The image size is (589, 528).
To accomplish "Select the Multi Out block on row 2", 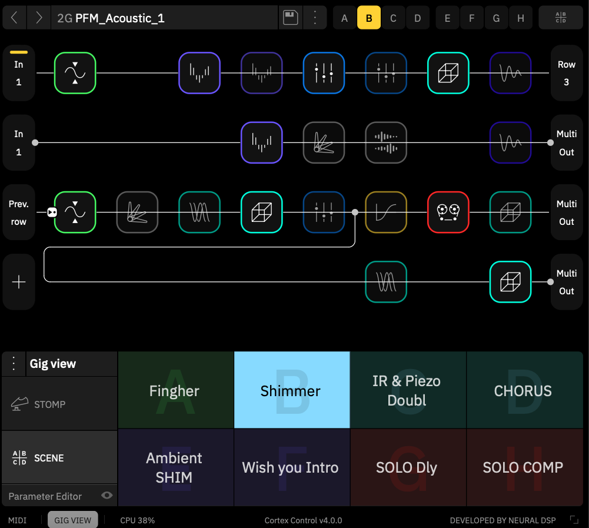I will [566, 142].
